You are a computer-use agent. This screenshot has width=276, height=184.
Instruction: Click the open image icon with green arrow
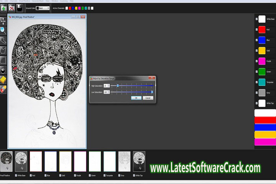[x=4, y=8]
